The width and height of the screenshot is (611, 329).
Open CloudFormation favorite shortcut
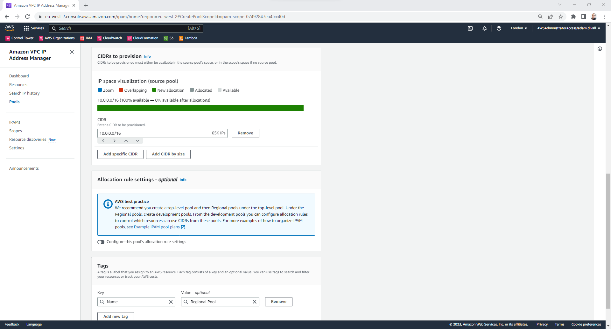coord(143,38)
